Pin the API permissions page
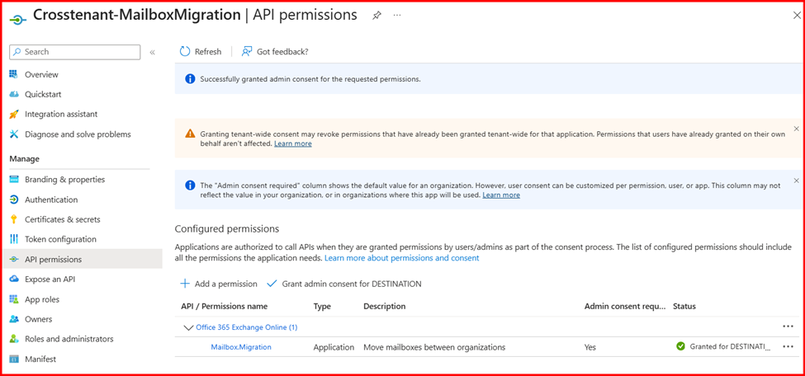Viewport: 805px width, 376px height. [376, 16]
